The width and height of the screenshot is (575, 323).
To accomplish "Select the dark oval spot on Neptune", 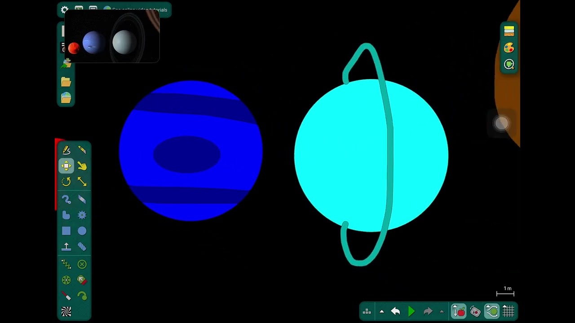I will click(x=186, y=154).
